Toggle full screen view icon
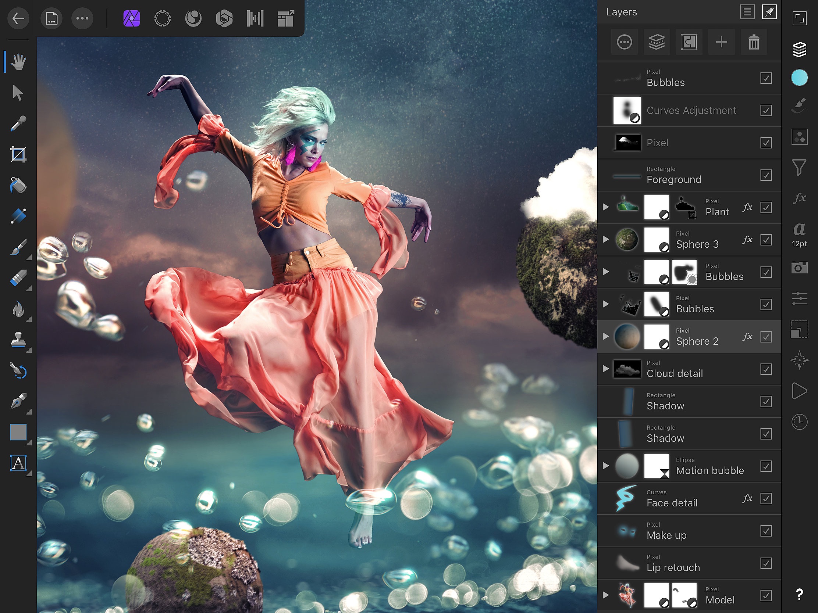 click(800, 18)
